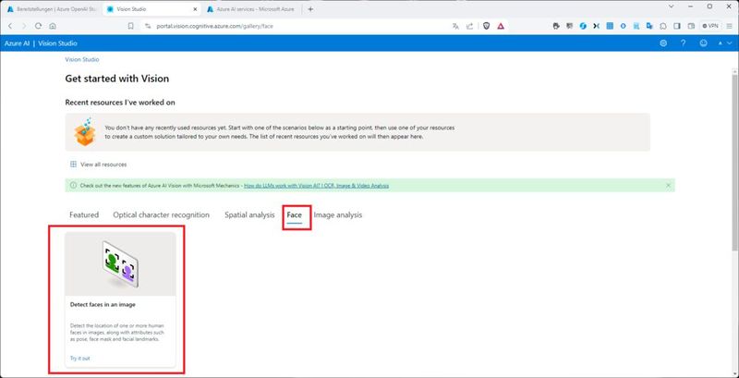The width and height of the screenshot is (739, 378).
Task: Click the info icon in green banner
Action: [x=73, y=185]
